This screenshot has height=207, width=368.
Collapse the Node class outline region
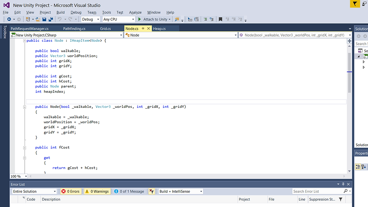(24, 41)
